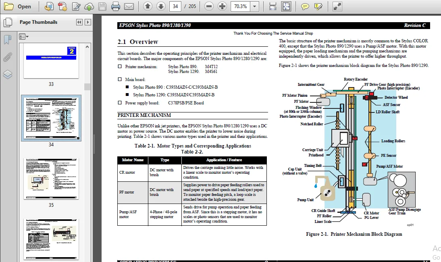Send the file using the email envelope icon

tap(129, 6)
